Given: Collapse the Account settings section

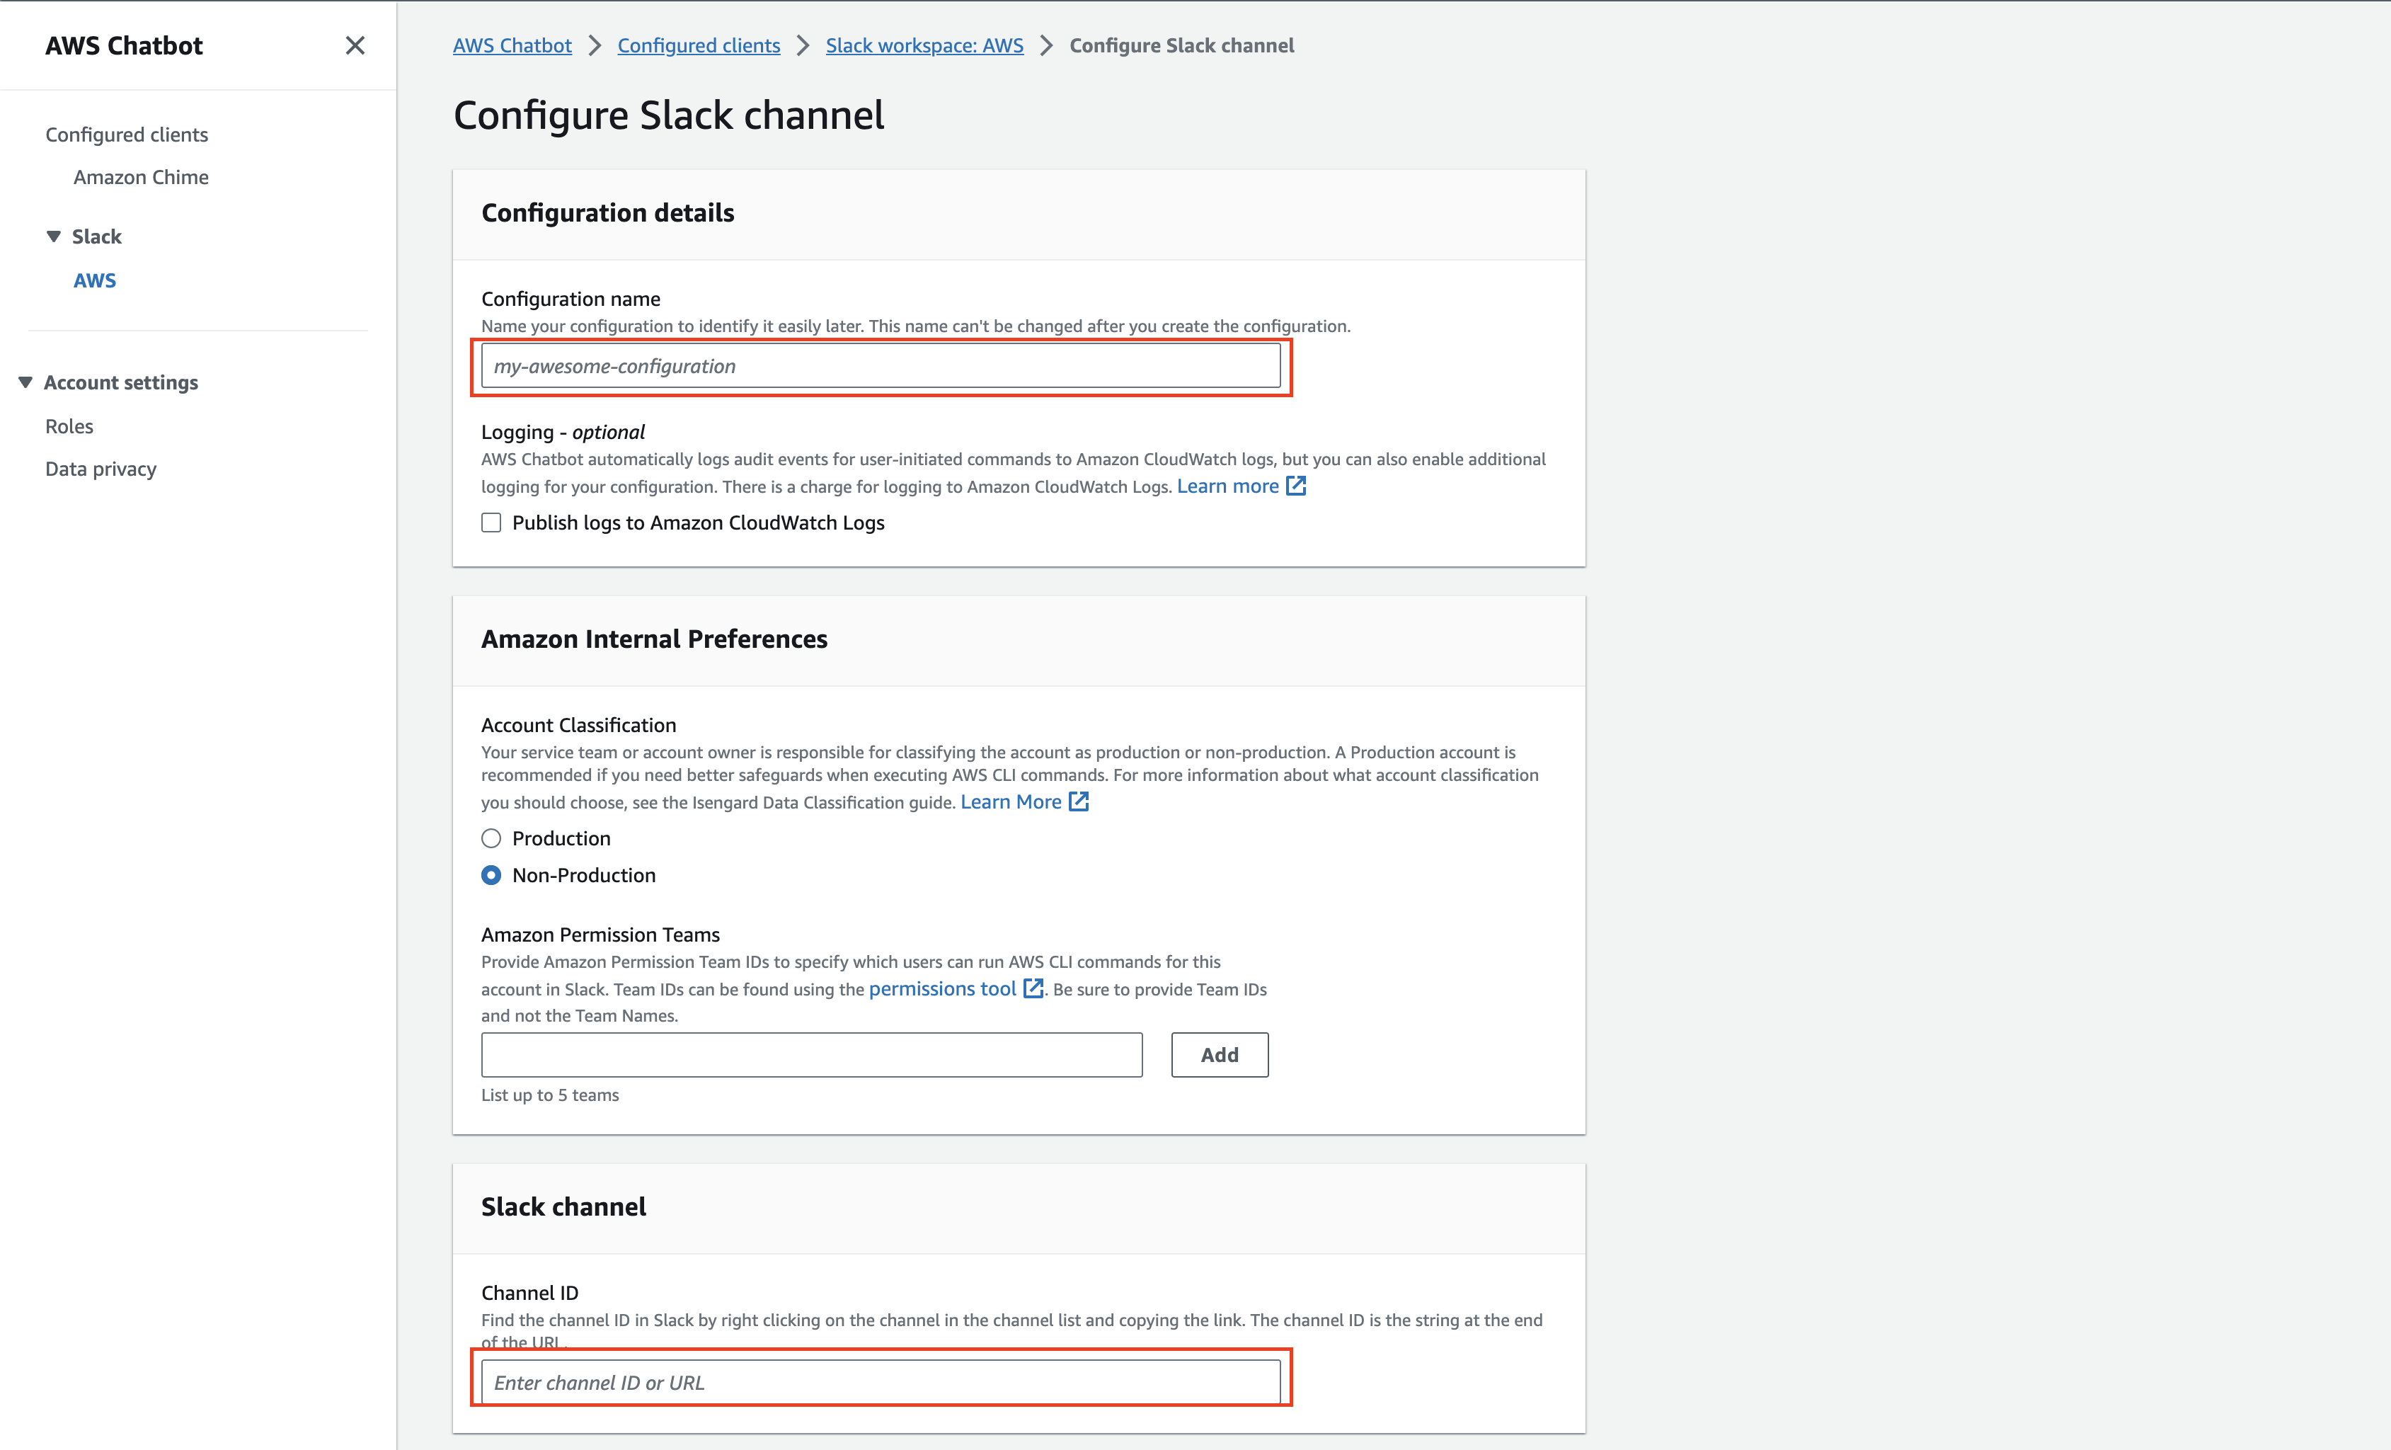Looking at the screenshot, I should [26, 382].
